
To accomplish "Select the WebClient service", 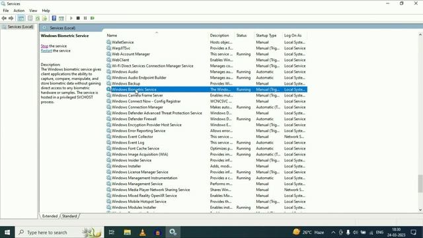I will point(206,60).
